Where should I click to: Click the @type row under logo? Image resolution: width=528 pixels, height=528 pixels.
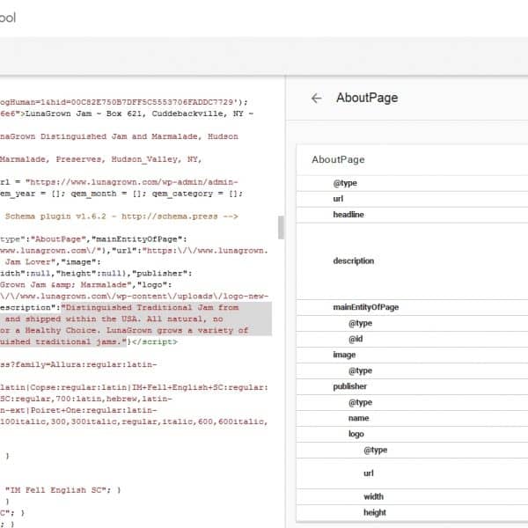pyautogui.click(x=412, y=450)
